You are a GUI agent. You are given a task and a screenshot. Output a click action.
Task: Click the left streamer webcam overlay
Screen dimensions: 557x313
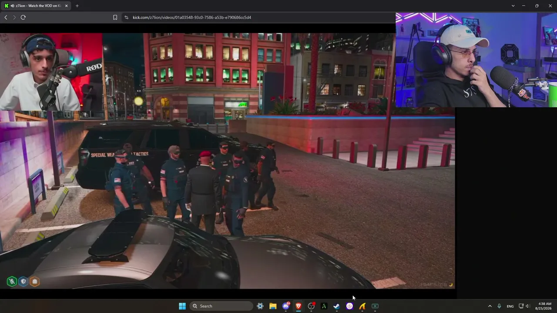pyautogui.click(x=51, y=72)
